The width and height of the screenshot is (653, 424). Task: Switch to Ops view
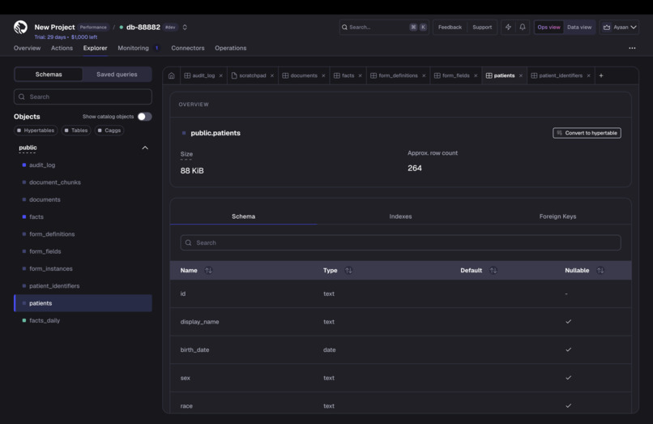548,27
